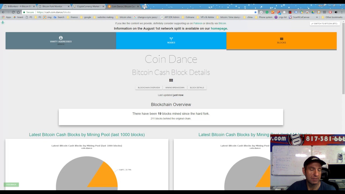Screen dimensions: 345x194
Task: Open the Bitcoin donation link
Action: click(x=222, y=23)
